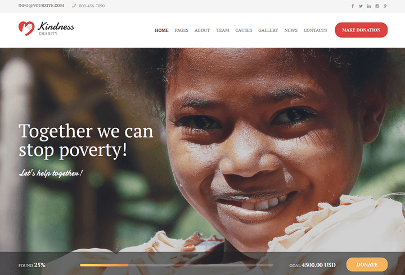The height and width of the screenshot is (275, 405).
Task: Open the PAGES menu
Action: pos(181,30)
